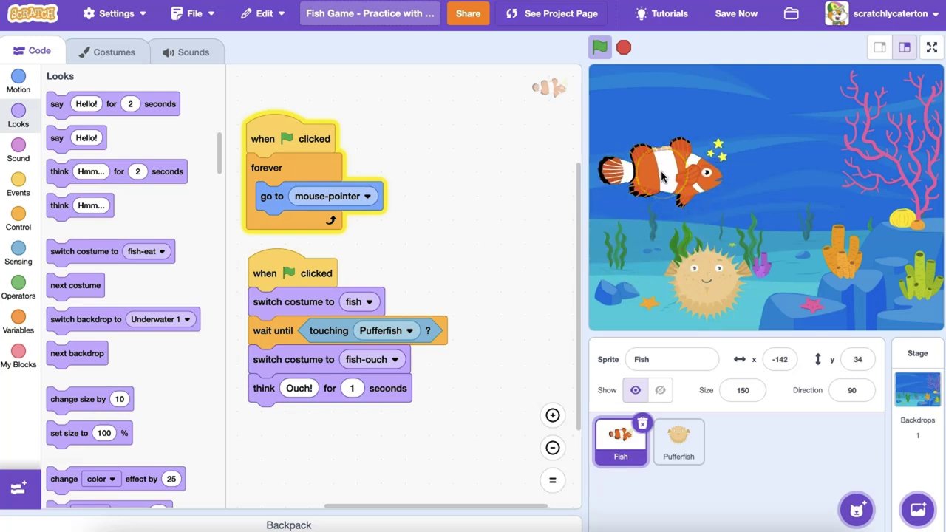Open the My Stuff folder icon
The height and width of the screenshot is (532, 946).
click(x=791, y=13)
